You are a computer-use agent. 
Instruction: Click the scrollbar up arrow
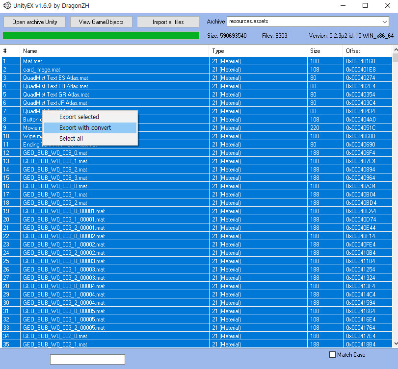coord(395,49)
